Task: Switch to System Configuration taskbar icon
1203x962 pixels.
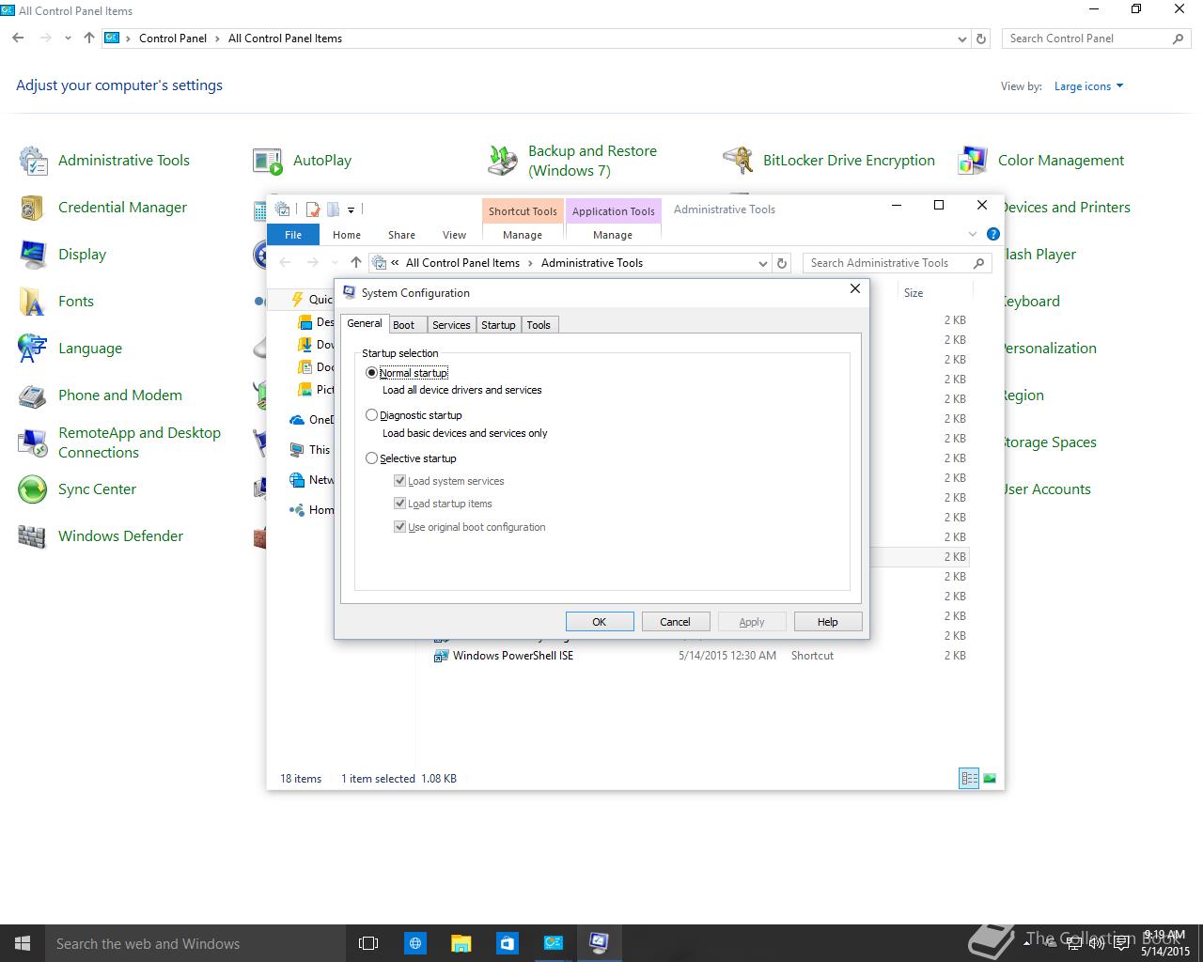Action: click(599, 943)
